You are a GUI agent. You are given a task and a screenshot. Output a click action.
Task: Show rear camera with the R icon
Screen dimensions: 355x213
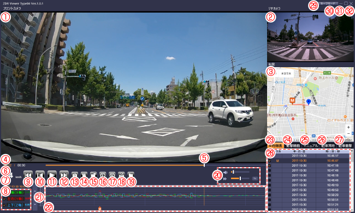[112, 175]
